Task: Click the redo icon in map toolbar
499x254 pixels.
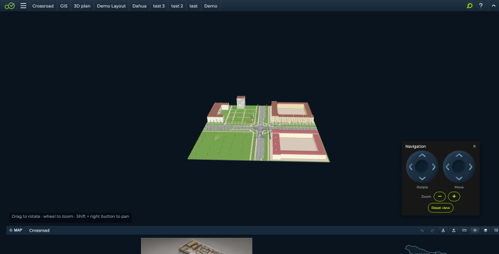Action: click(432, 230)
